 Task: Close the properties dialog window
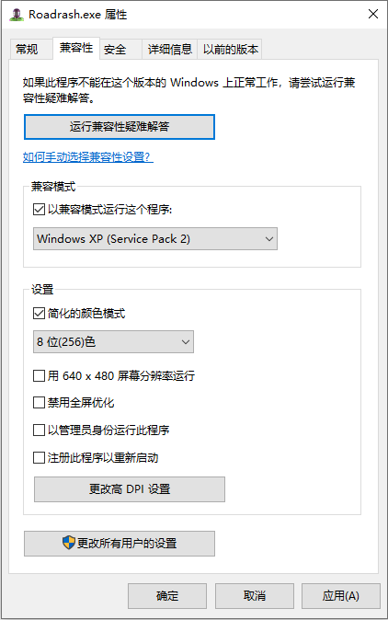coord(373,14)
